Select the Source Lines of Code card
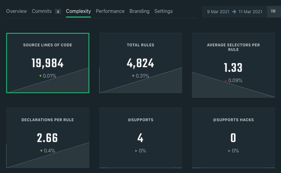This screenshot has height=173, width=281. coord(48,63)
